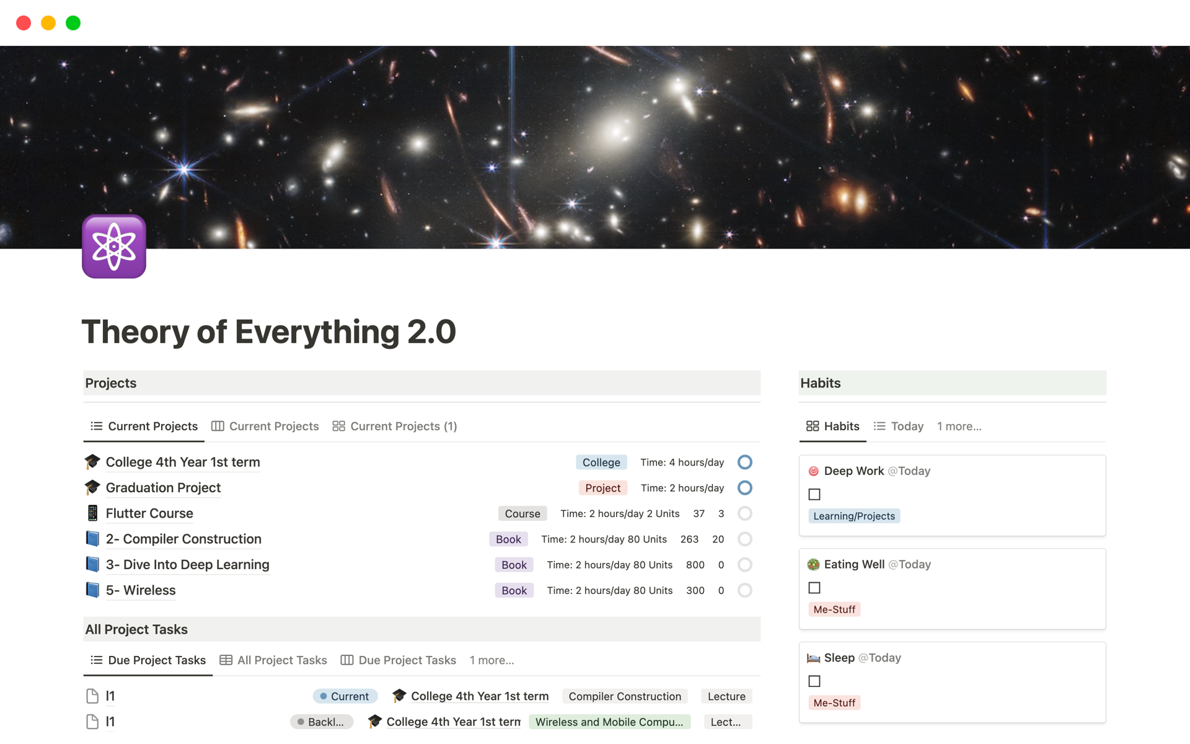The image size is (1190, 744).
Task: Switch to the Today tab in Habits
Action: click(899, 427)
